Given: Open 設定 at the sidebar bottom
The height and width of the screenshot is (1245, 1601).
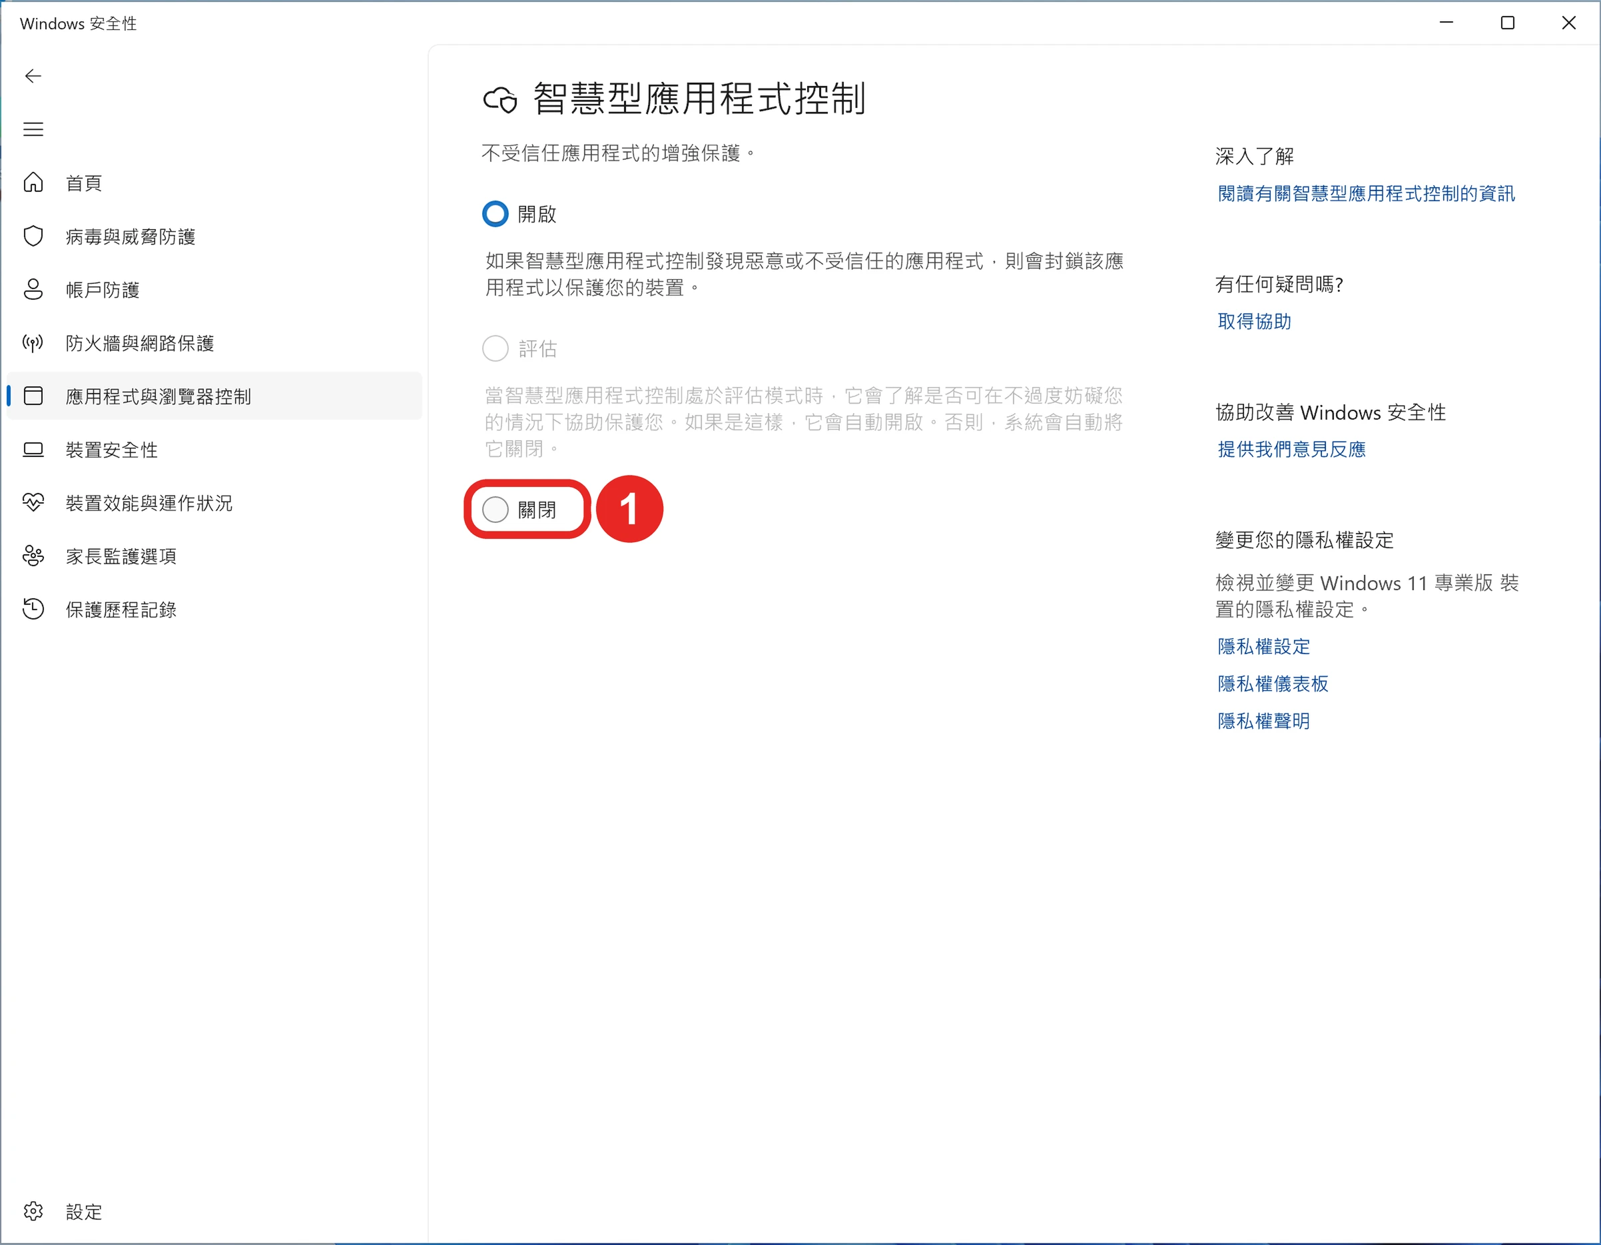Looking at the screenshot, I should [214, 1211].
